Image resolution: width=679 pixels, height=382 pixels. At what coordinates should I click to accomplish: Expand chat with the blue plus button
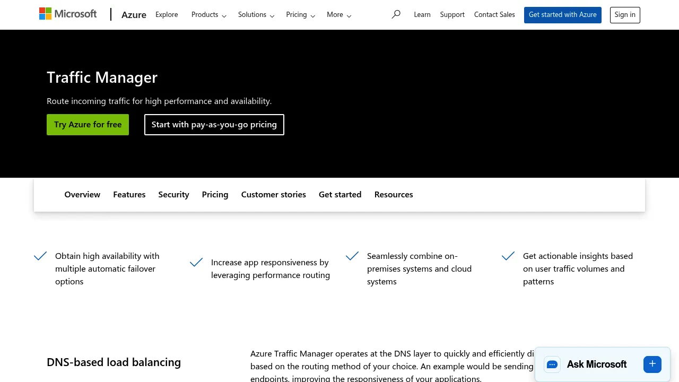pyautogui.click(x=652, y=364)
